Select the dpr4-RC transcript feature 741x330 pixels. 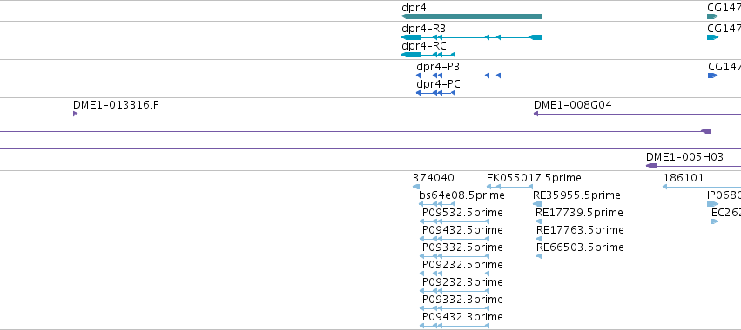coord(428,55)
